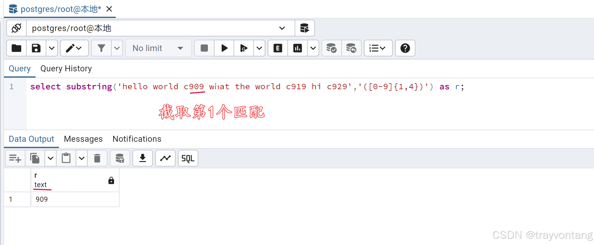Click the Paste clipboard icon
The image size is (594, 245).
[x=66, y=158]
